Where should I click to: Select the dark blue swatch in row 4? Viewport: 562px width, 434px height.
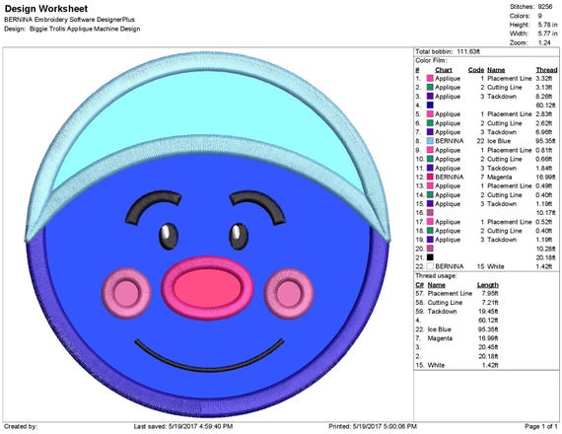point(430,106)
